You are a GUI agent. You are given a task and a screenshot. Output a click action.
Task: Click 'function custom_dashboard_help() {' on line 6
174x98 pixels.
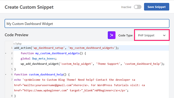(x=42, y=75)
